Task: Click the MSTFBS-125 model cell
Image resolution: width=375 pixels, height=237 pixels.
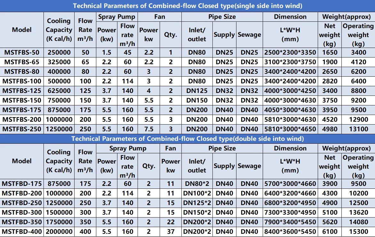Action: (22, 91)
